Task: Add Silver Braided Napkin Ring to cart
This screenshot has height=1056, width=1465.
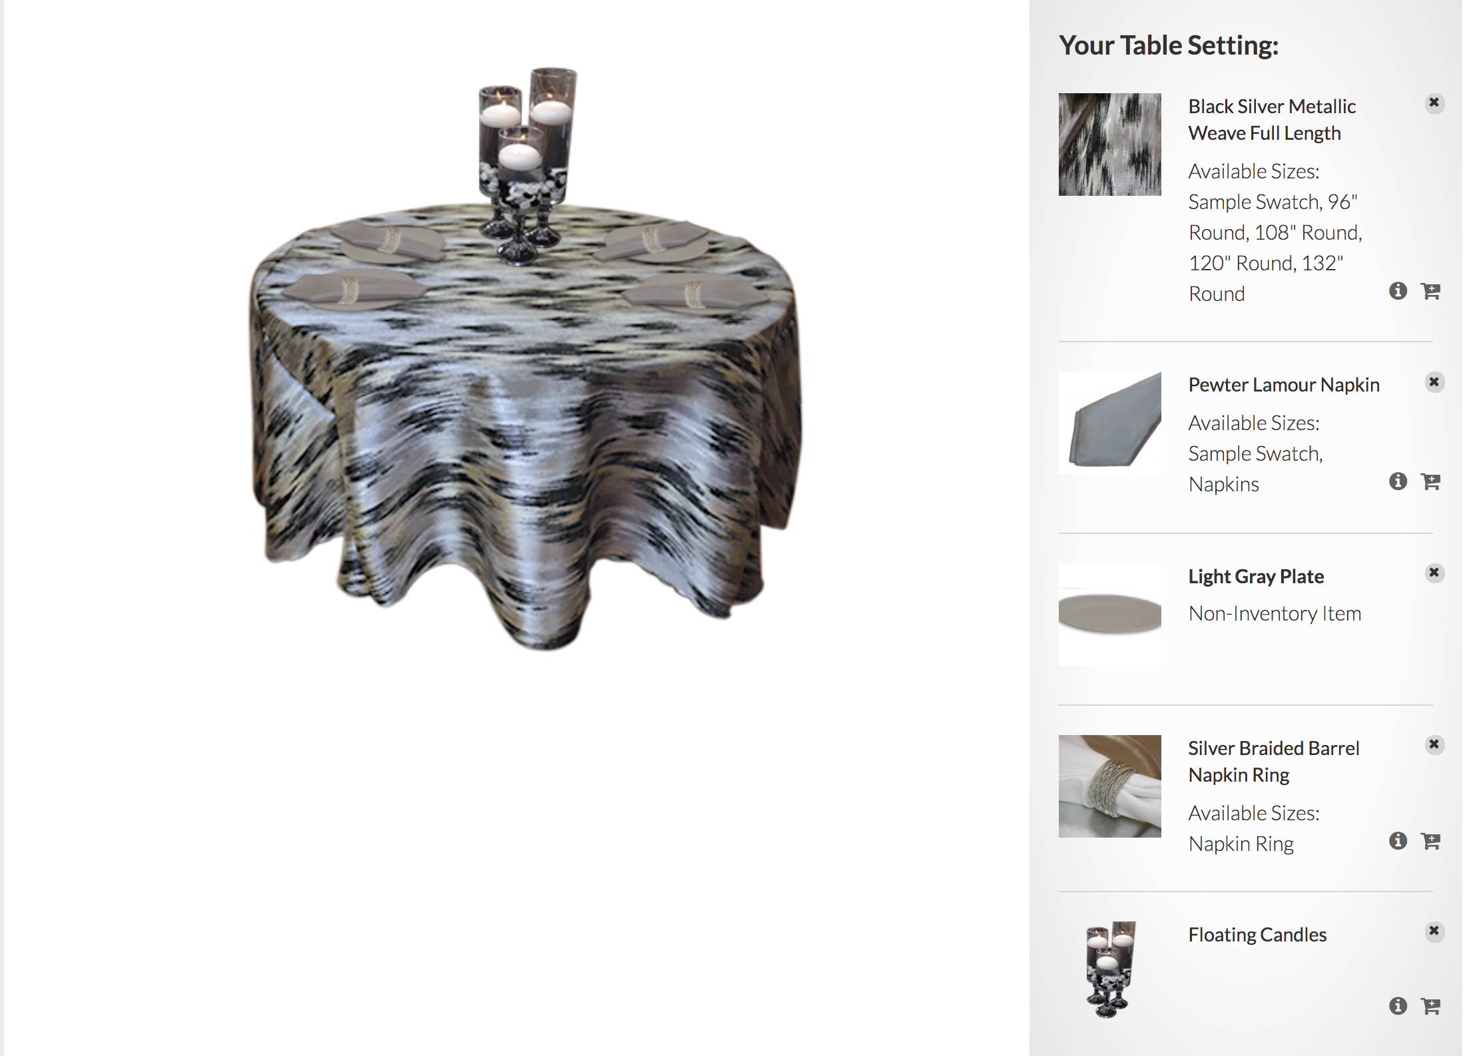Action: point(1430,841)
